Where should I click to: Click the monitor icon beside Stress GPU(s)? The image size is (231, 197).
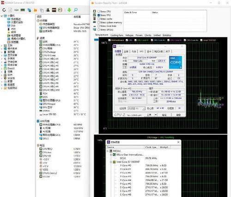point(95,29)
